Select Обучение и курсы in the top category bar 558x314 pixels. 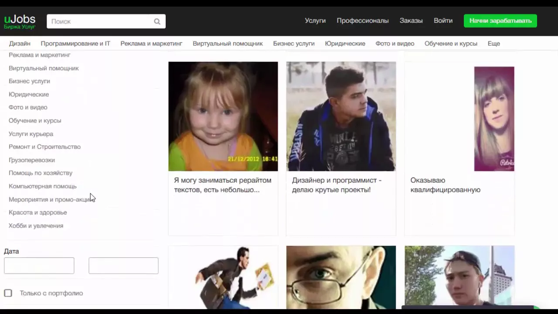451,44
